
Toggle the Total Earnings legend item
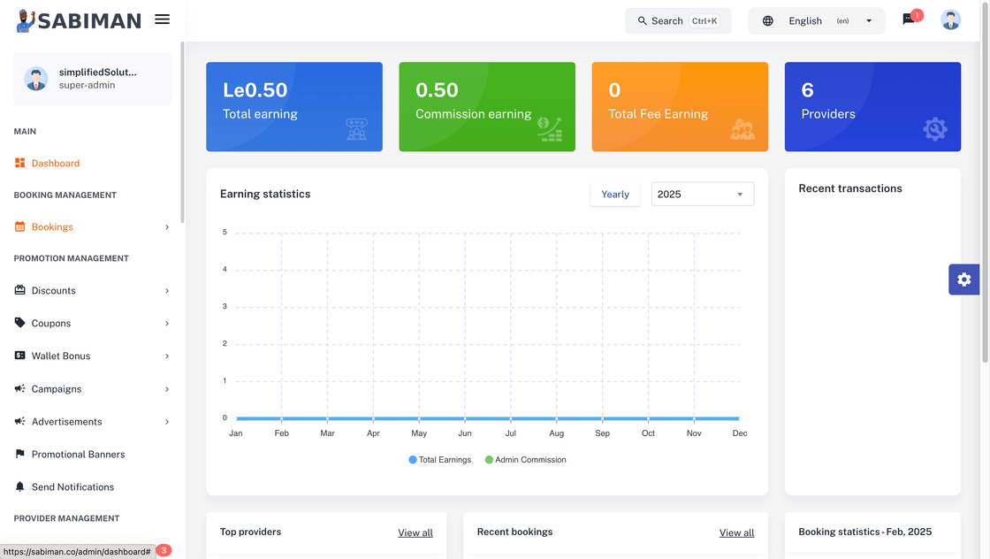[440, 460]
